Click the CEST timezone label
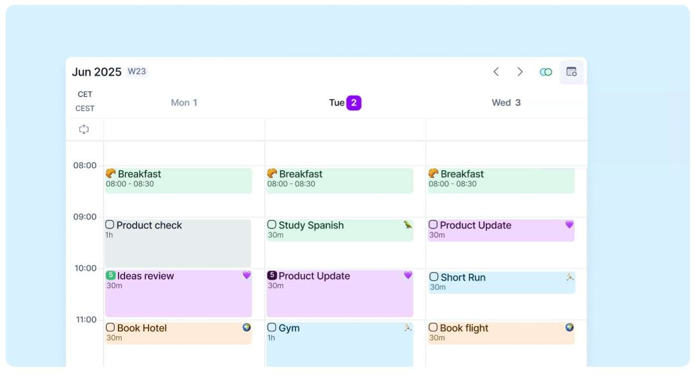The image size is (695, 376). point(85,108)
